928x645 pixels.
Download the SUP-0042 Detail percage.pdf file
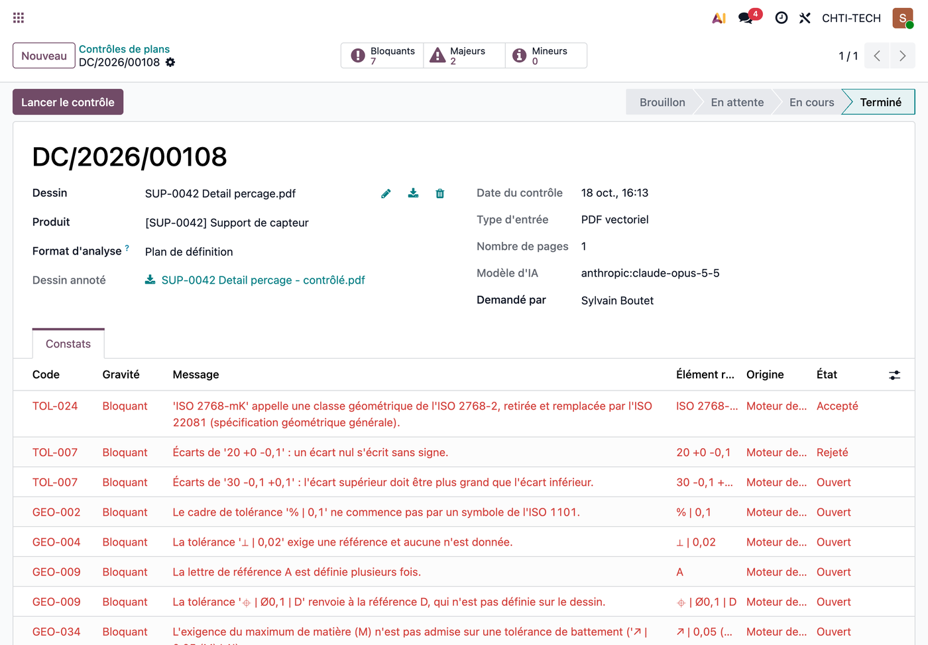(x=413, y=193)
